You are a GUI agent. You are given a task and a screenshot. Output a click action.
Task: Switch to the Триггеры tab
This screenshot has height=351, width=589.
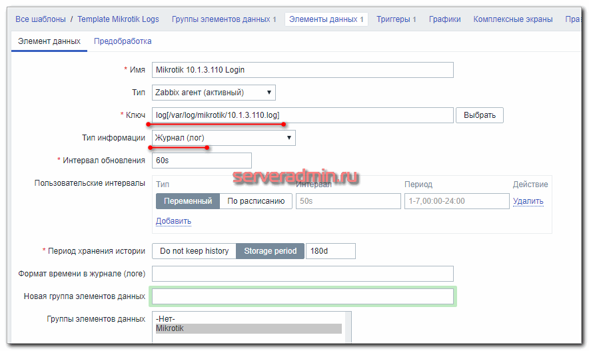coord(396,19)
